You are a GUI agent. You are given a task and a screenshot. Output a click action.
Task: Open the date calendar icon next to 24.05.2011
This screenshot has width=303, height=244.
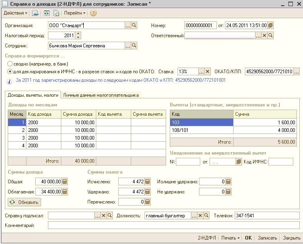pos(271,25)
